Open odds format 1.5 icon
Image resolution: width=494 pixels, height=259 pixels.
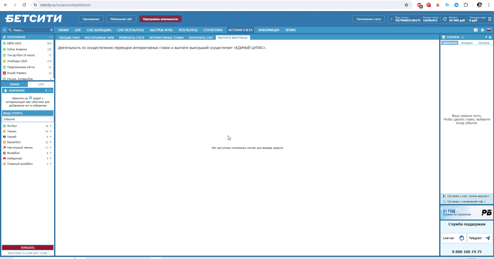point(475,30)
